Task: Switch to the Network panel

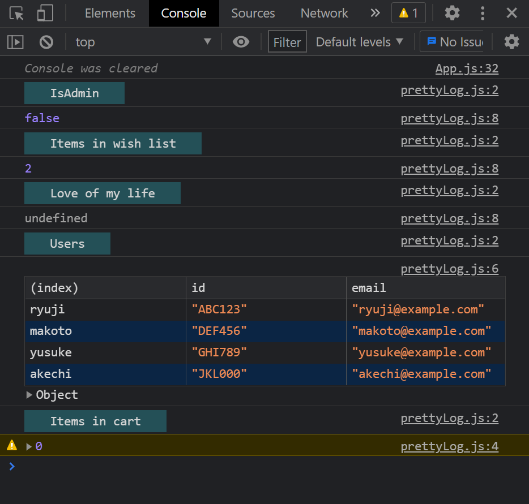Action: 324,13
